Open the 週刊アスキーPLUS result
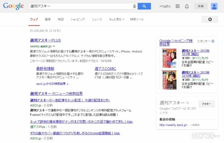 (46, 40)
